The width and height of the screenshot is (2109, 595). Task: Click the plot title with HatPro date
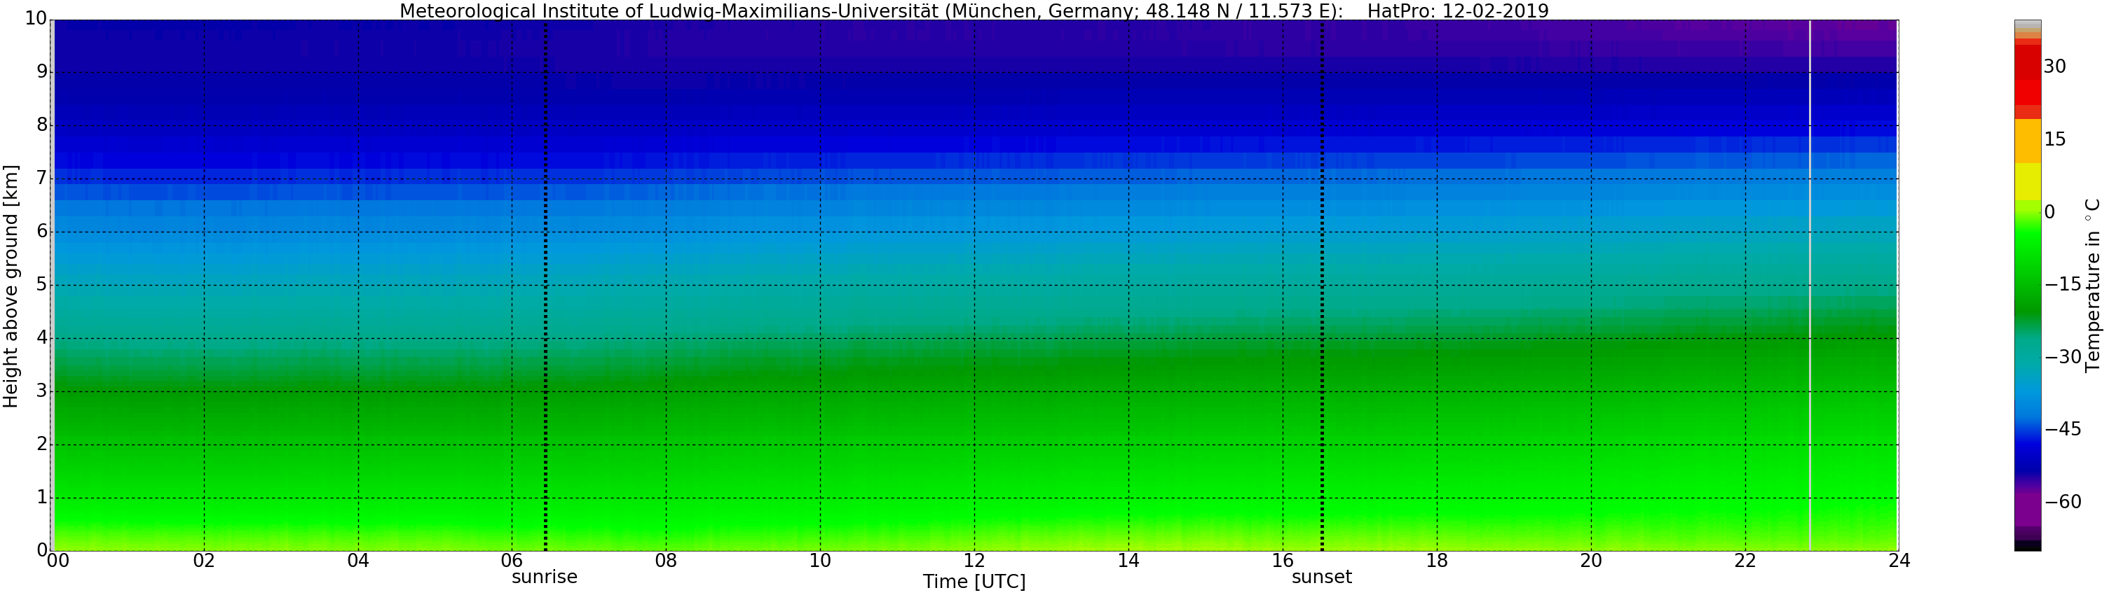(974, 10)
